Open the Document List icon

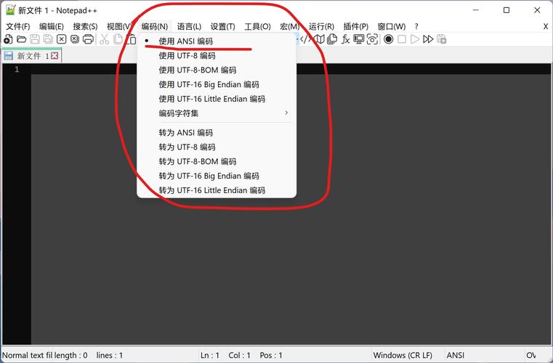(332, 39)
